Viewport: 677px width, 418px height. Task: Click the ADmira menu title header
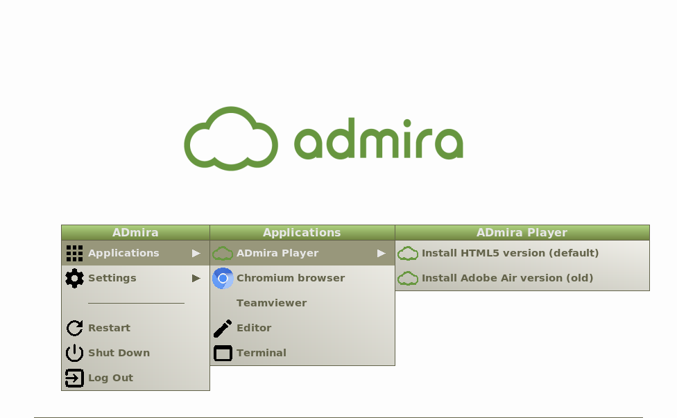click(x=135, y=232)
